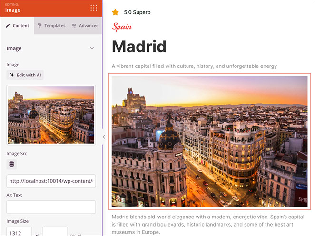Open the blocks grid icon in header
The width and height of the screenshot is (315, 236).
[x=94, y=8]
